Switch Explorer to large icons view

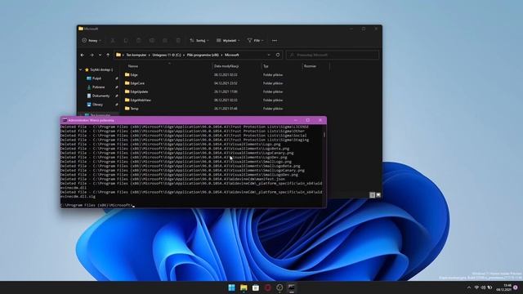pyautogui.click(x=378, y=195)
